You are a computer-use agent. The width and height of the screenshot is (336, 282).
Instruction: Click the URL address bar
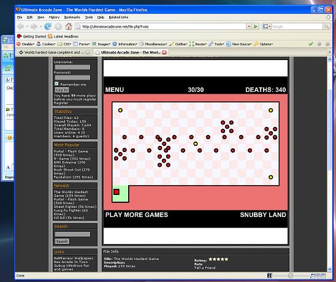(x=161, y=26)
